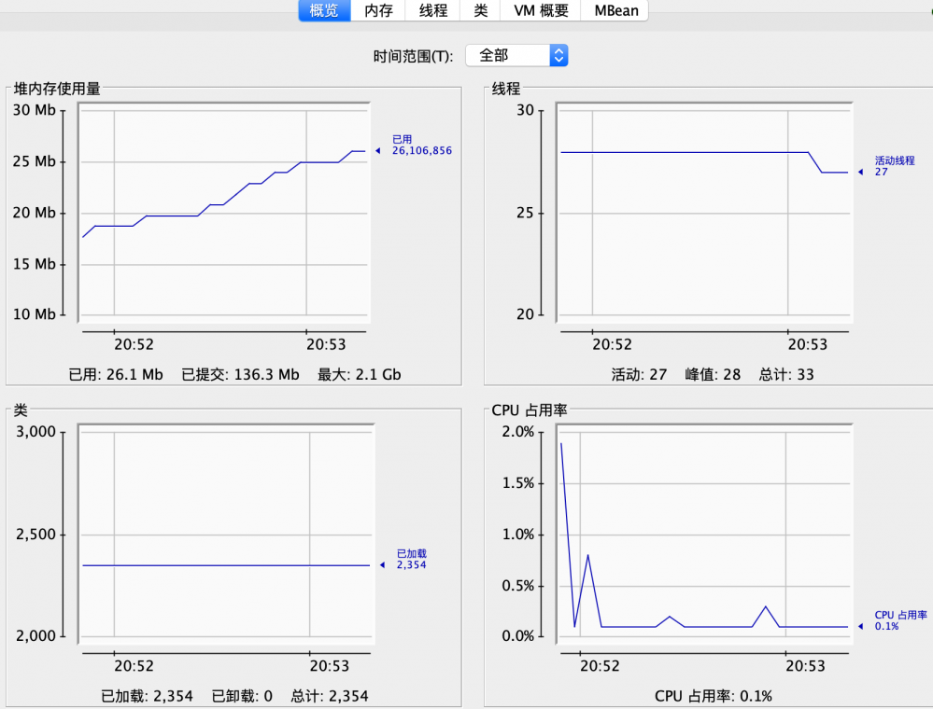Click the arrow marker next to 活动线程 27

[x=863, y=172]
